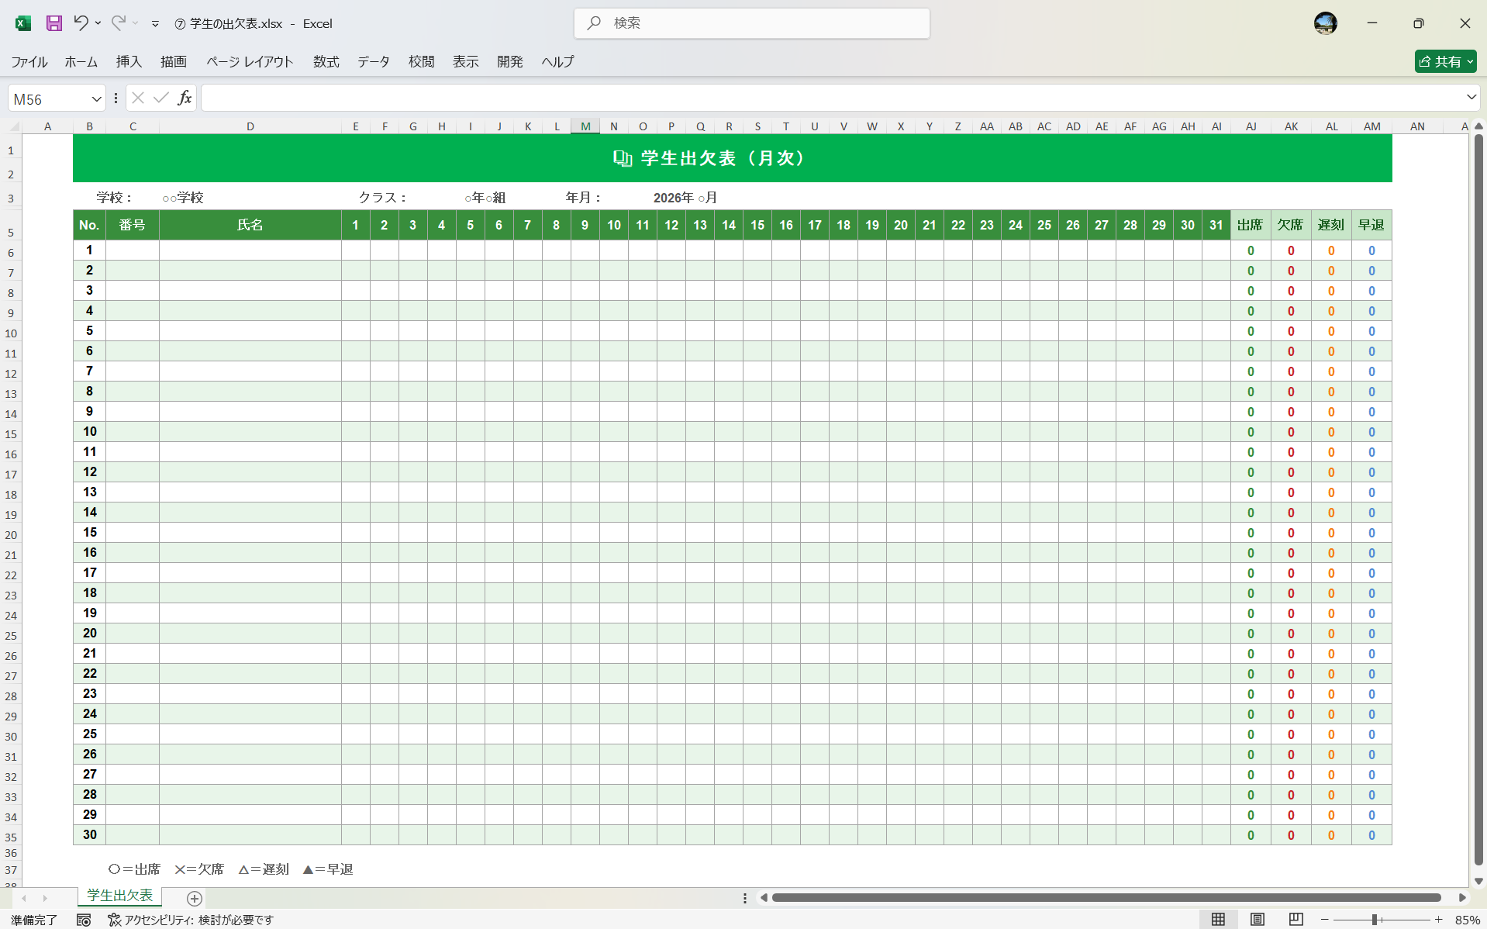
Task: Switch to the 数式 ribbon tab
Action: coord(326,62)
